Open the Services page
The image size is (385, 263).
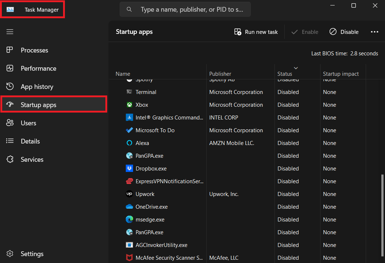point(54,159)
